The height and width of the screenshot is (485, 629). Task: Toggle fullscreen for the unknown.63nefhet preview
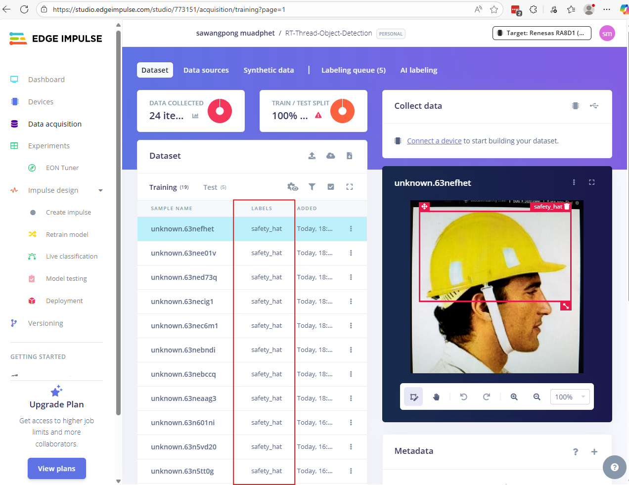[591, 182]
